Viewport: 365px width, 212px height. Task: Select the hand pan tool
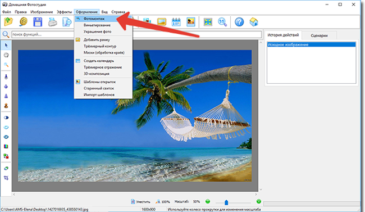coord(6,55)
